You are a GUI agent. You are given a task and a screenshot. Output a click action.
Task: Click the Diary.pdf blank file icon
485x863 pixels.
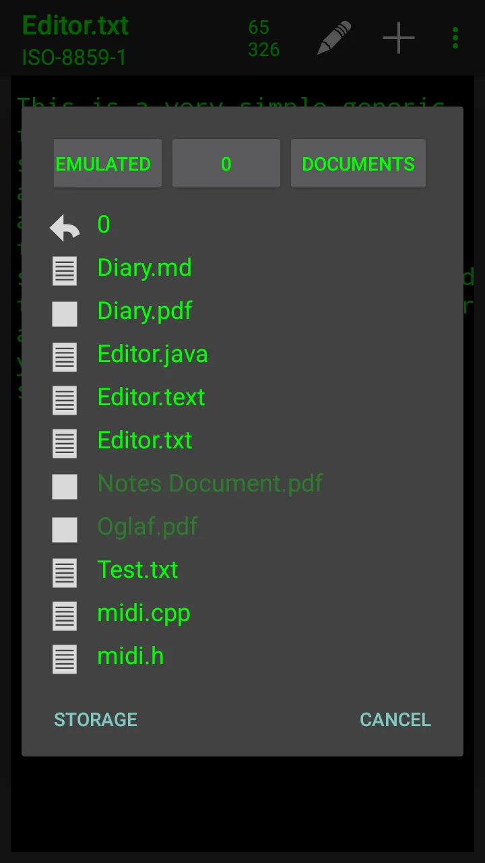point(65,314)
